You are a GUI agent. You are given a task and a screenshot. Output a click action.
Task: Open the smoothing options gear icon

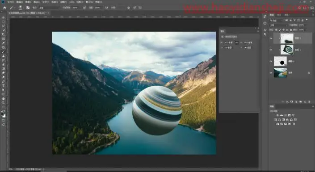tap(129, 8)
